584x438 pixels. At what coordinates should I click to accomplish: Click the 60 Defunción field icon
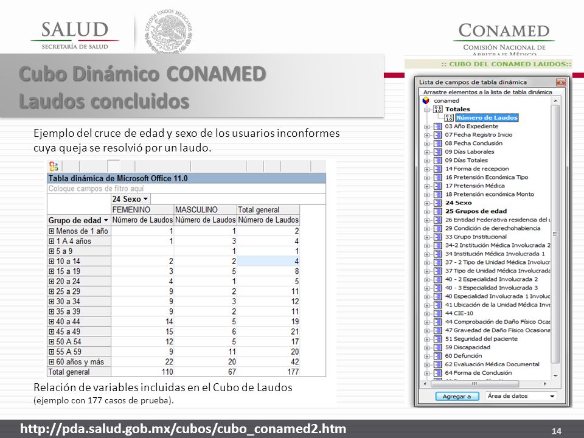pyautogui.click(x=438, y=356)
